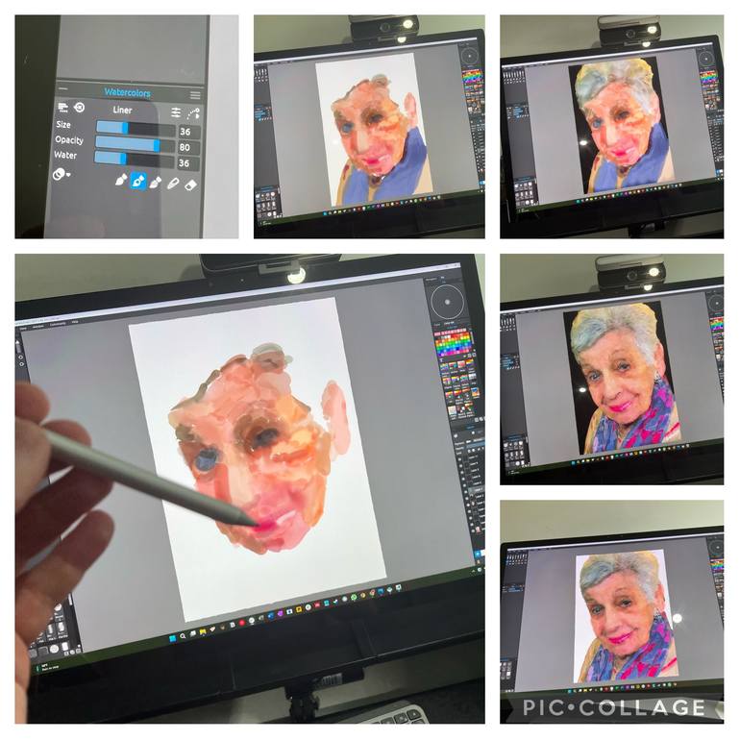Click the Size value field showing 36
The height and width of the screenshot is (740, 740).
pos(188,133)
